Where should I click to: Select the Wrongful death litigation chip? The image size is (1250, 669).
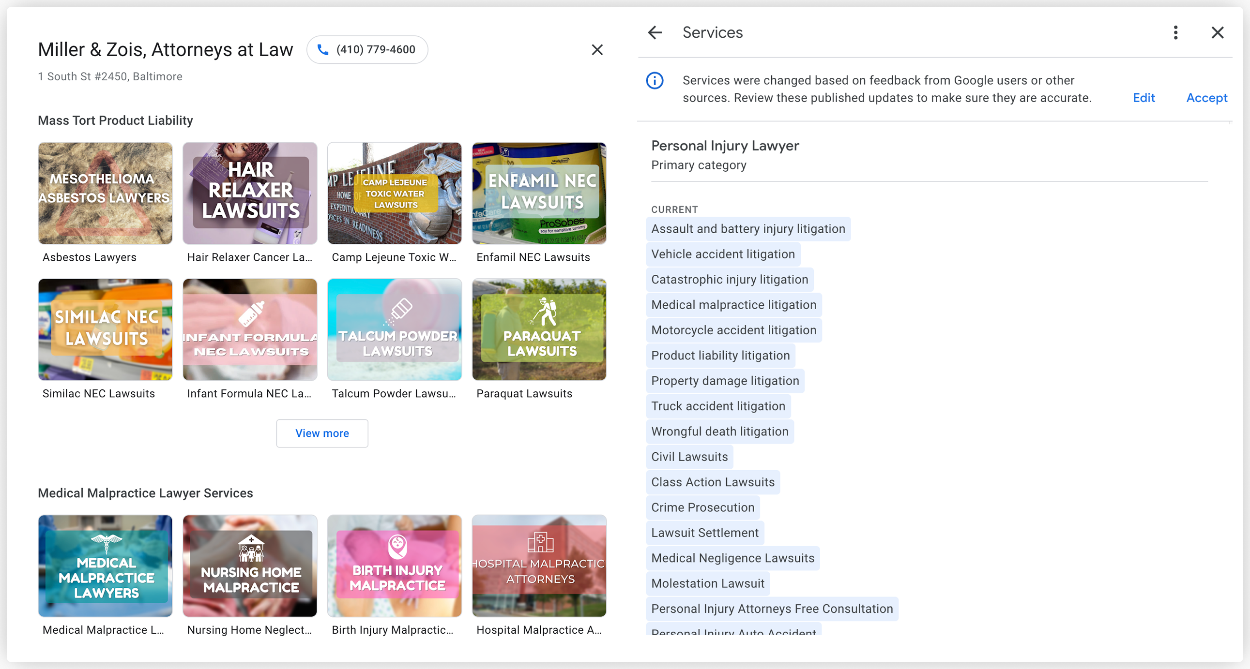click(x=719, y=431)
